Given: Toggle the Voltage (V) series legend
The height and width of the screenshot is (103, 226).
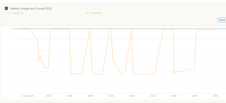Looking at the screenshot, I should pyautogui.click(x=15, y=13).
